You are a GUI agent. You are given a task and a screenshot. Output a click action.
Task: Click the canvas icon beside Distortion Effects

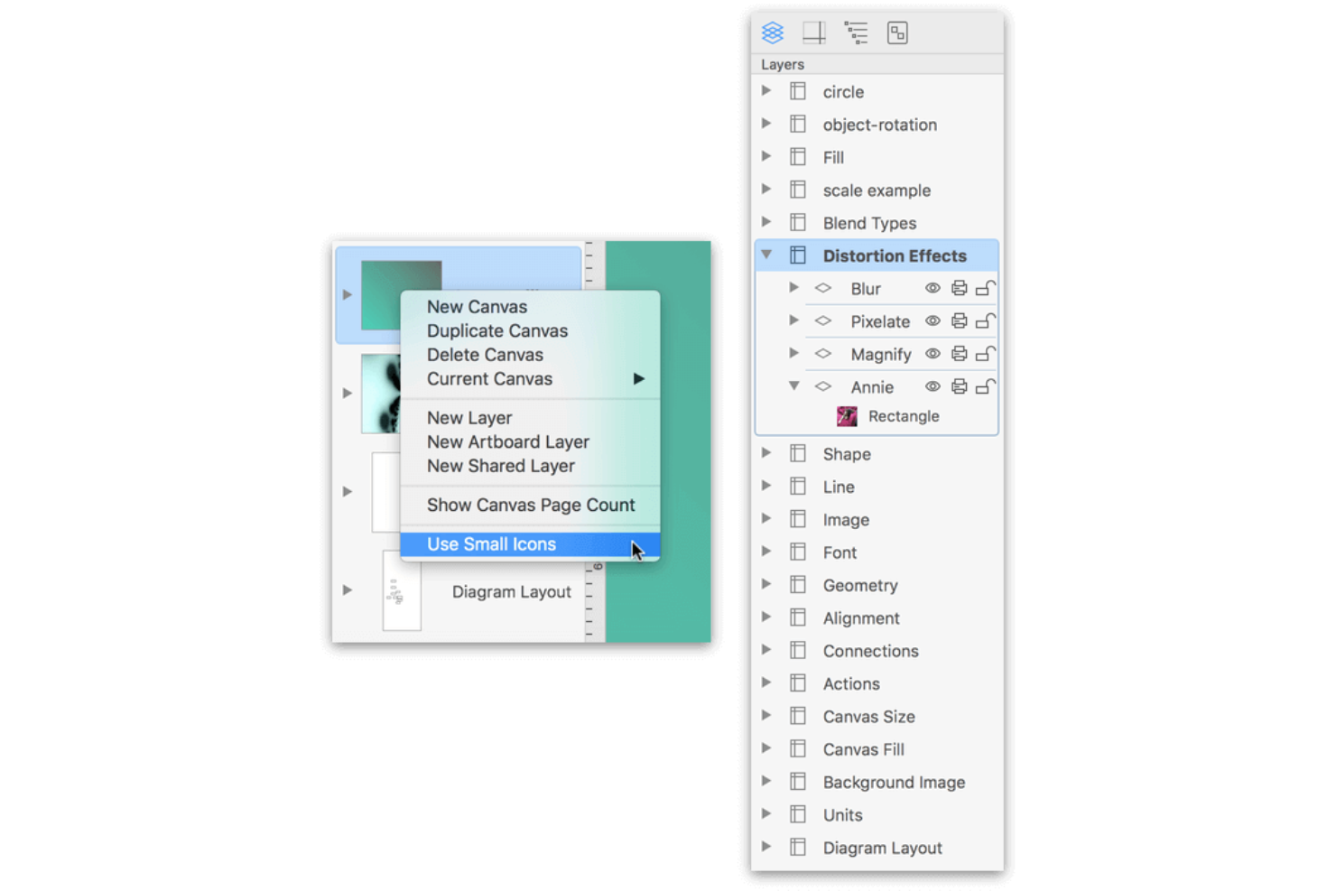(x=798, y=255)
